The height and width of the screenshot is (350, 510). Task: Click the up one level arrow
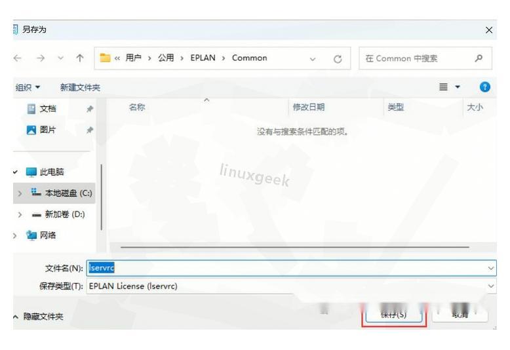pos(80,58)
